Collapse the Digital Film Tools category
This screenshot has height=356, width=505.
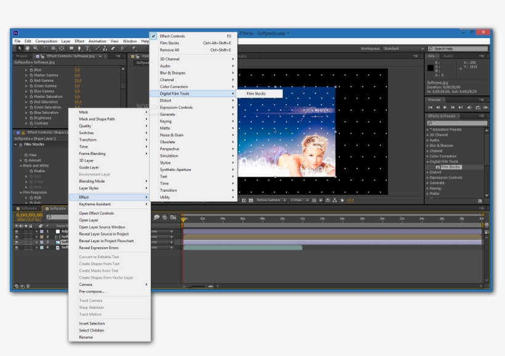429,162
